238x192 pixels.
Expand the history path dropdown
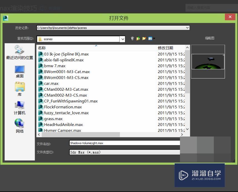pyautogui.click(x=187, y=28)
